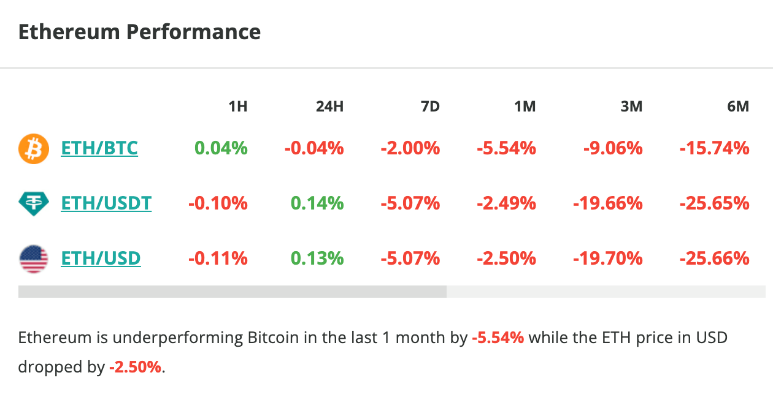
Task: Click the US flag icon
Action: (34, 259)
